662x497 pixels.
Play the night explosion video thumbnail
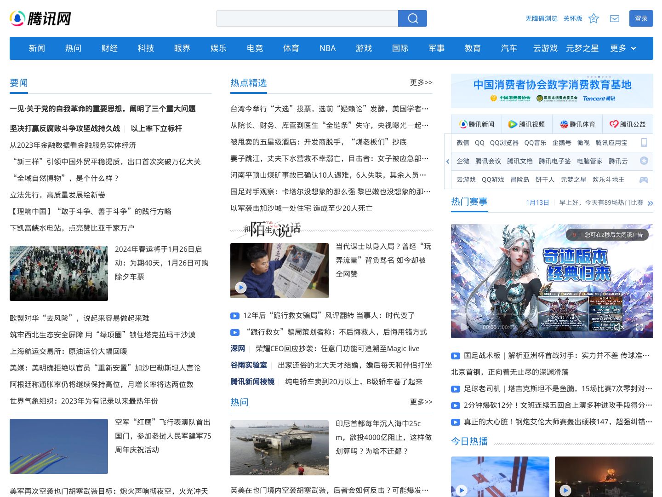tap(604, 477)
